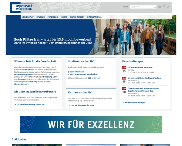Click the search magnifier icon
The image size is (182, 146).
pos(155,7)
